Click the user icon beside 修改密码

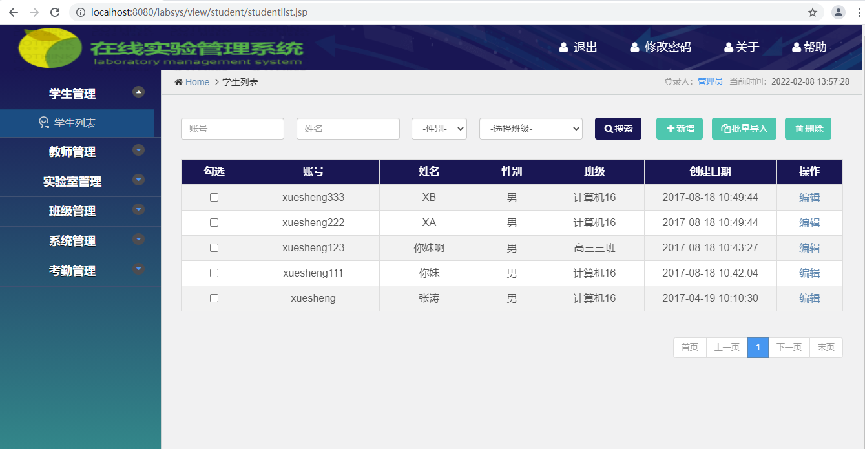click(634, 47)
